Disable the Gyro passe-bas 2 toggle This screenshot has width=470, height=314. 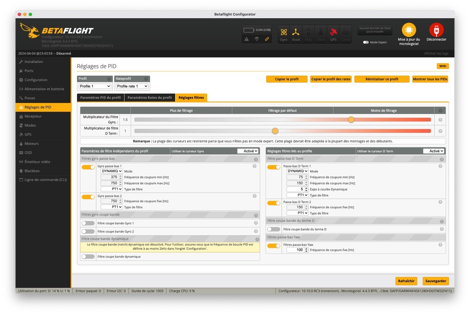[x=88, y=197]
